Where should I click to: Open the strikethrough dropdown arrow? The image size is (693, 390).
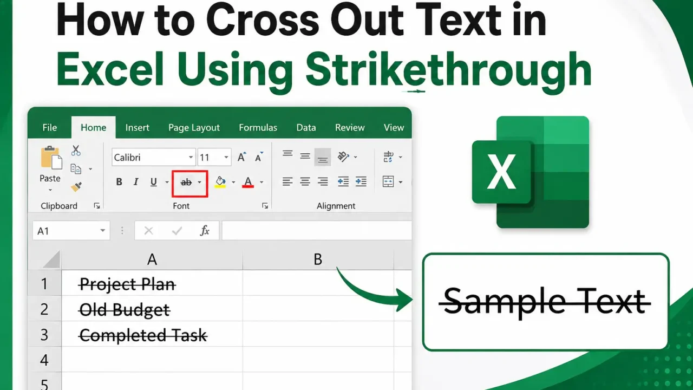coord(200,183)
